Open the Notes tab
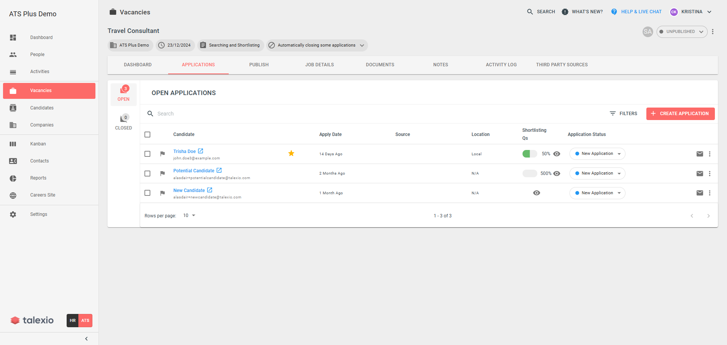This screenshot has height=345, width=727. coord(441,65)
